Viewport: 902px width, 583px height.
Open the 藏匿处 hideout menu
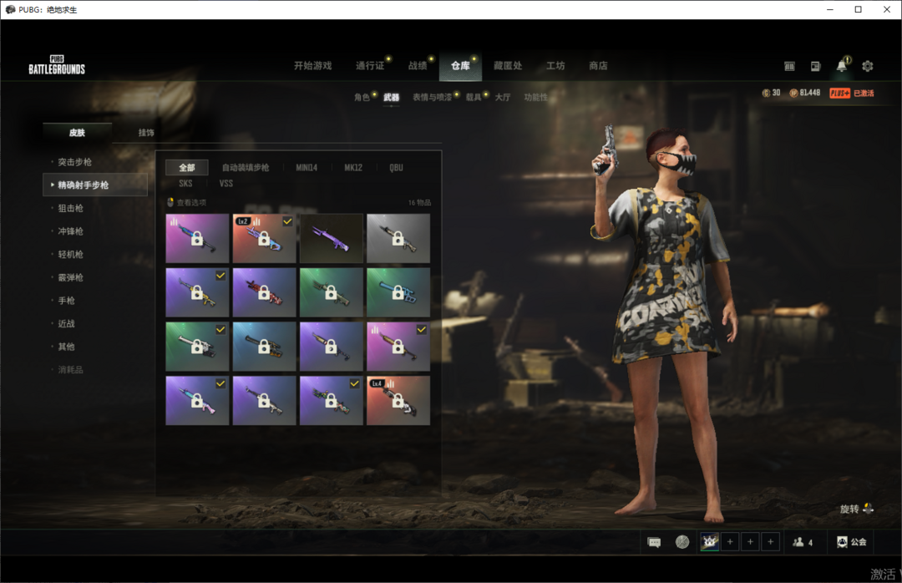[508, 66]
